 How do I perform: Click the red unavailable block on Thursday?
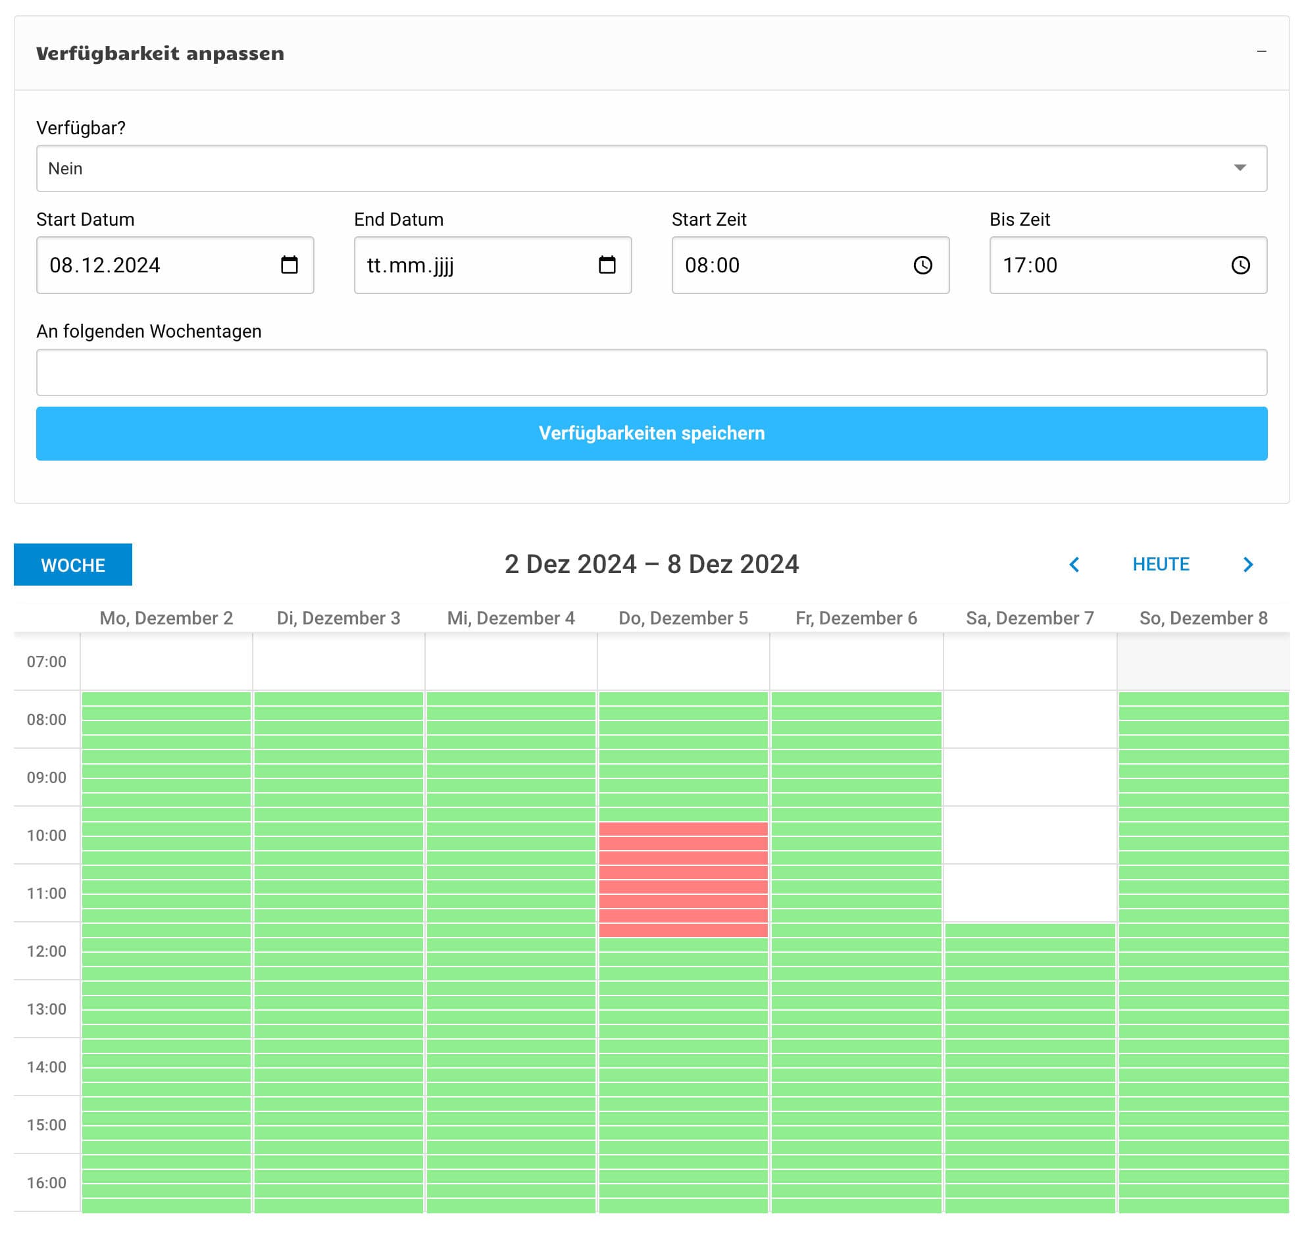click(x=683, y=879)
